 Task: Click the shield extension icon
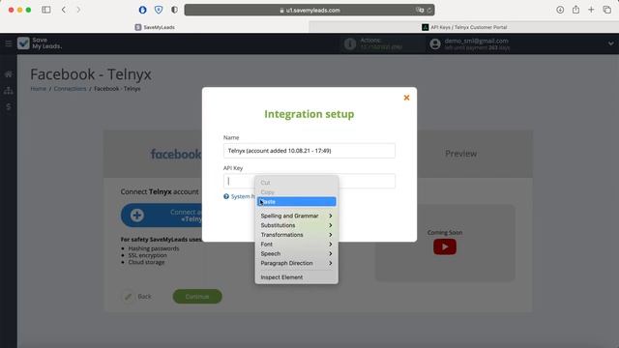pyautogui.click(x=159, y=10)
